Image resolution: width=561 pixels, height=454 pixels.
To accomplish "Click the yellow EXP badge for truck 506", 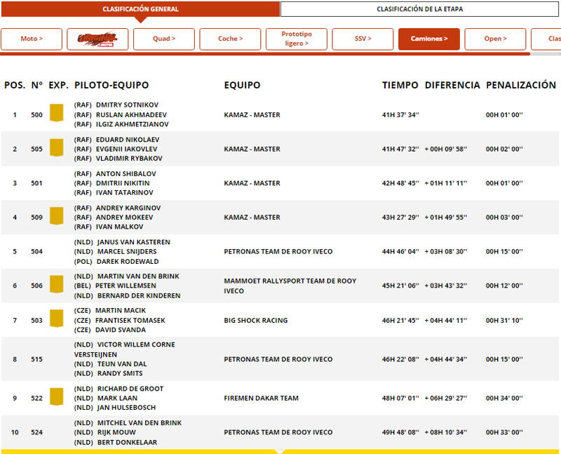I will [x=56, y=285].
